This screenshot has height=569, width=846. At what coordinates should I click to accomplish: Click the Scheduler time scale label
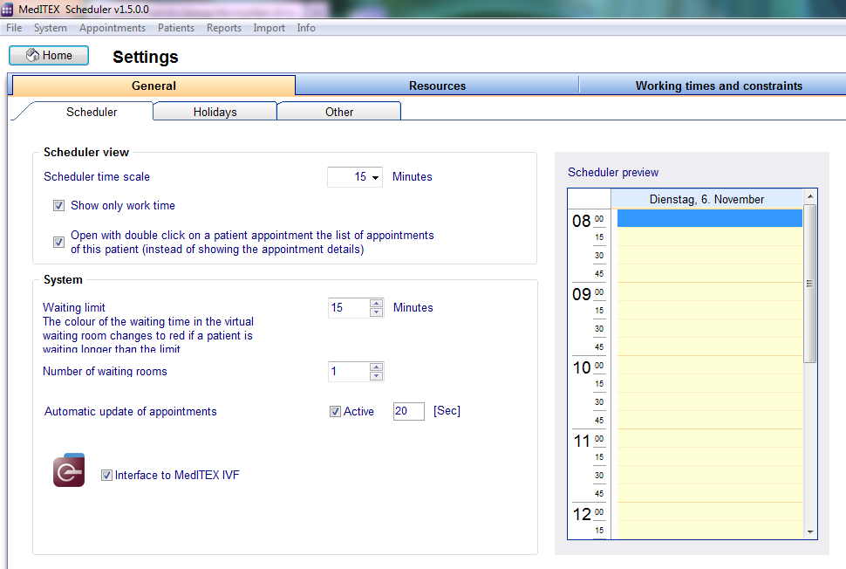click(x=97, y=176)
